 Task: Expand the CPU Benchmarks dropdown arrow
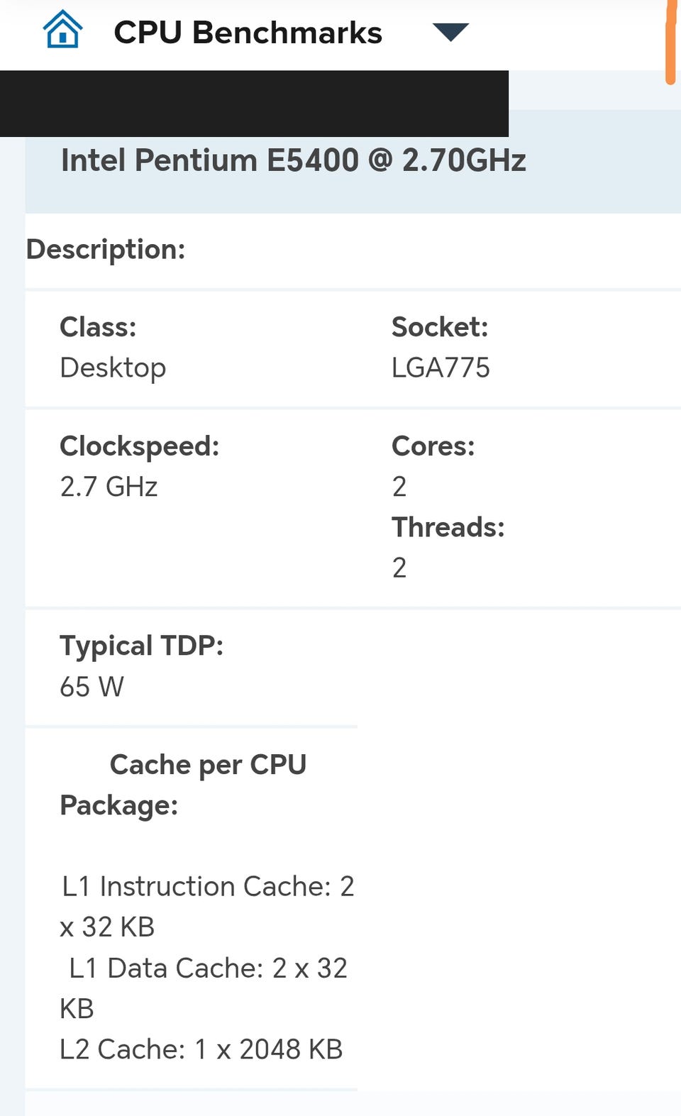[x=450, y=32]
